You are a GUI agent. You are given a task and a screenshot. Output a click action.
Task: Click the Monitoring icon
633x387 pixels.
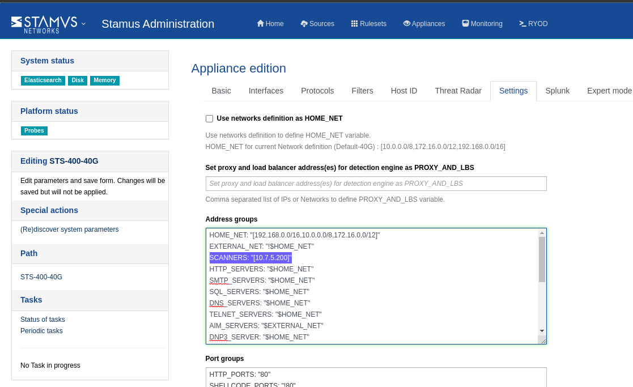pos(465,23)
